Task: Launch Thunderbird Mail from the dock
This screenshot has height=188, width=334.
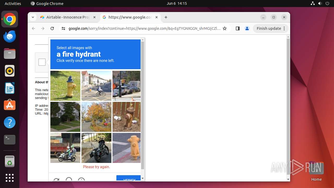Action: point(10,37)
